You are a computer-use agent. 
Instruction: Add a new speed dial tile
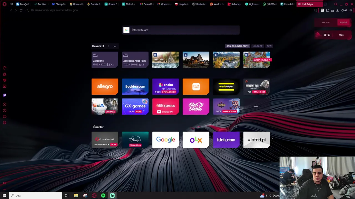click(256, 106)
